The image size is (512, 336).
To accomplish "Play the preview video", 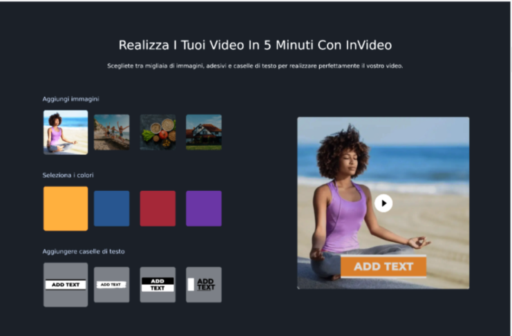I will click(383, 203).
